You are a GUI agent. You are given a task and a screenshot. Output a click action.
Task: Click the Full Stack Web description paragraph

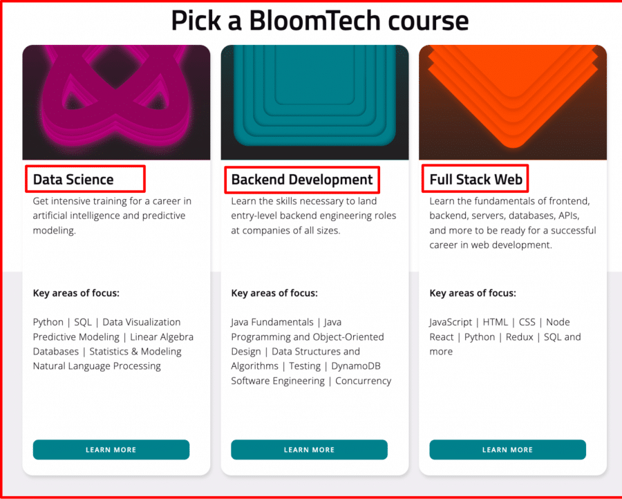tap(513, 223)
